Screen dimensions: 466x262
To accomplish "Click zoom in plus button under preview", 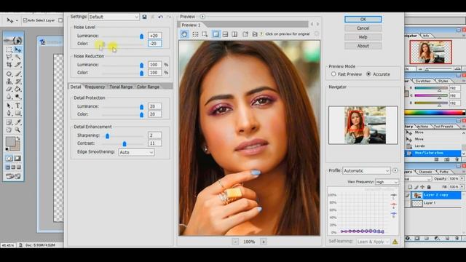I will pos(264,242).
